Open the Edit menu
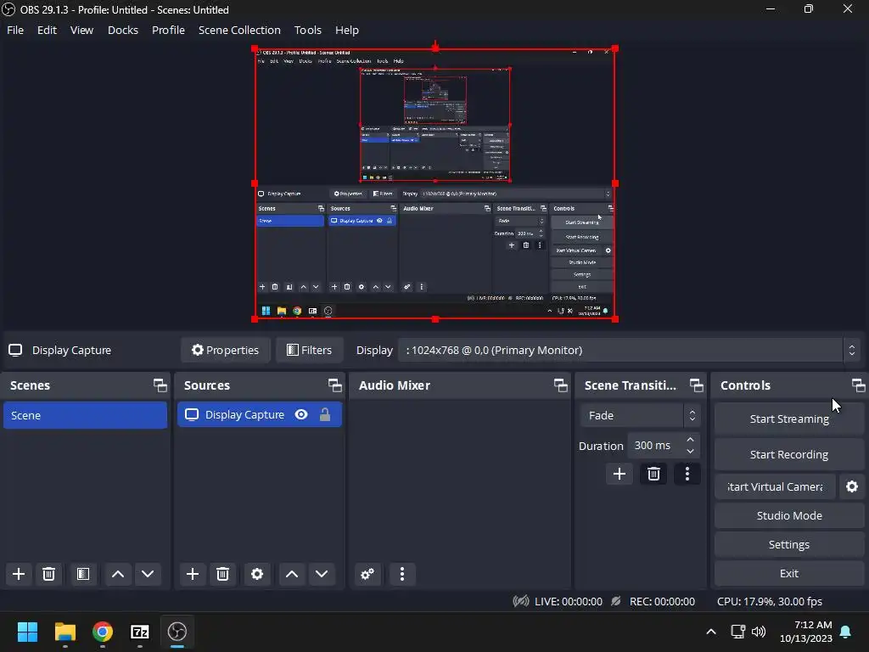 48,30
